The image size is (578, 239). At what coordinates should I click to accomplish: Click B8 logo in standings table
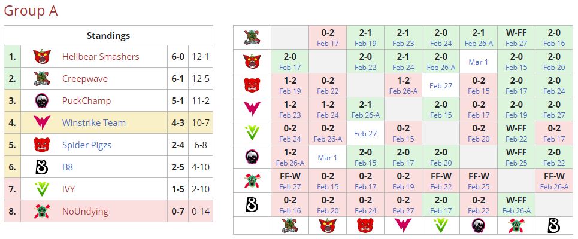coord(41,167)
